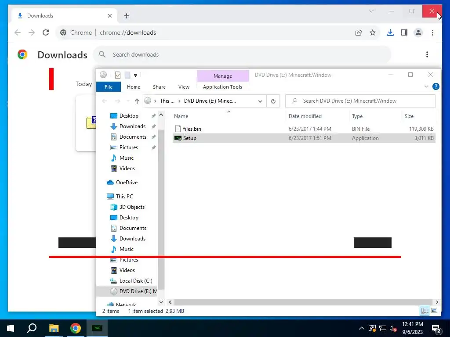
Task: Open Customize Quick Access Toolbar dropdown
Action: [x=135, y=75]
